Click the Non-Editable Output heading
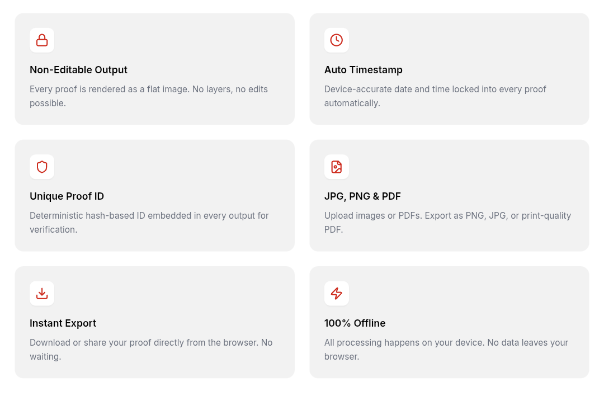The image size is (604, 396). tap(78, 70)
